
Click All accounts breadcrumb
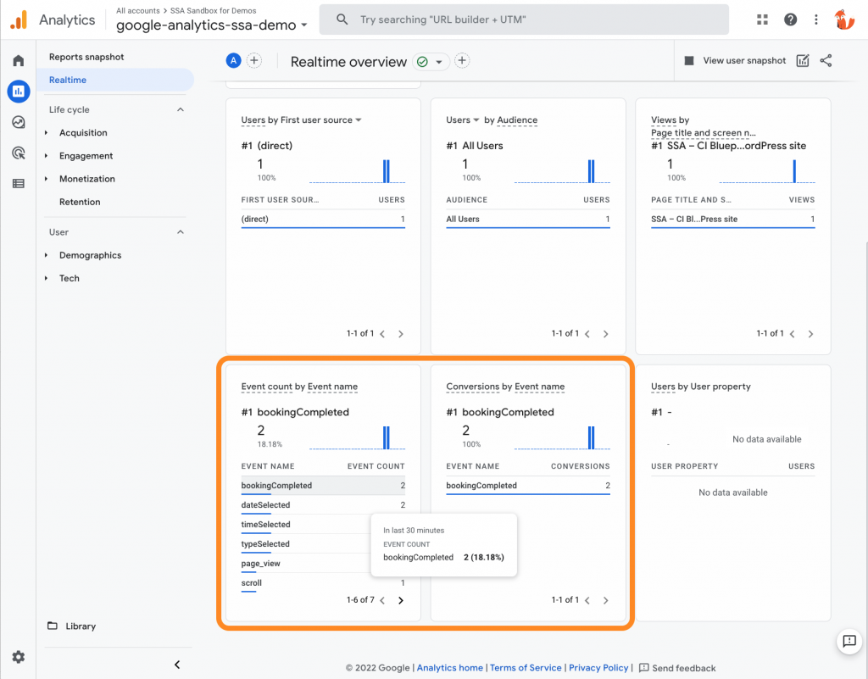click(138, 10)
